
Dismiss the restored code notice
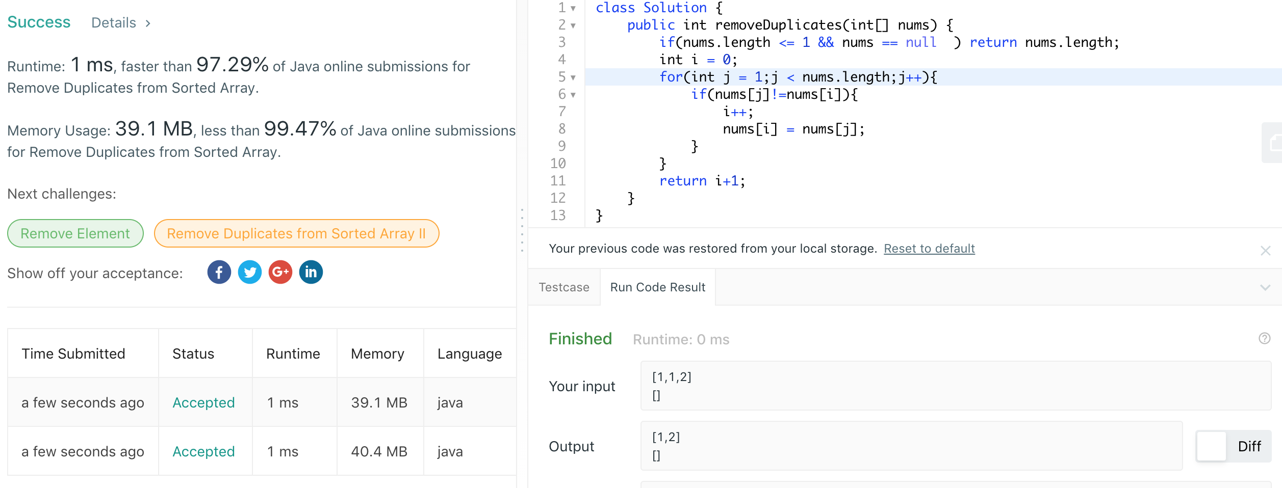coord(1265,250)
